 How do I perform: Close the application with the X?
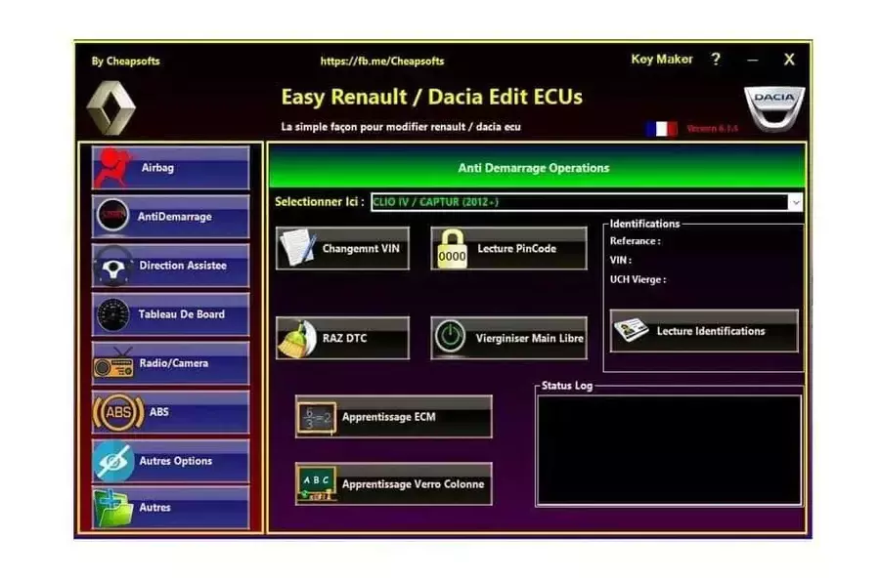click(789, 60)
